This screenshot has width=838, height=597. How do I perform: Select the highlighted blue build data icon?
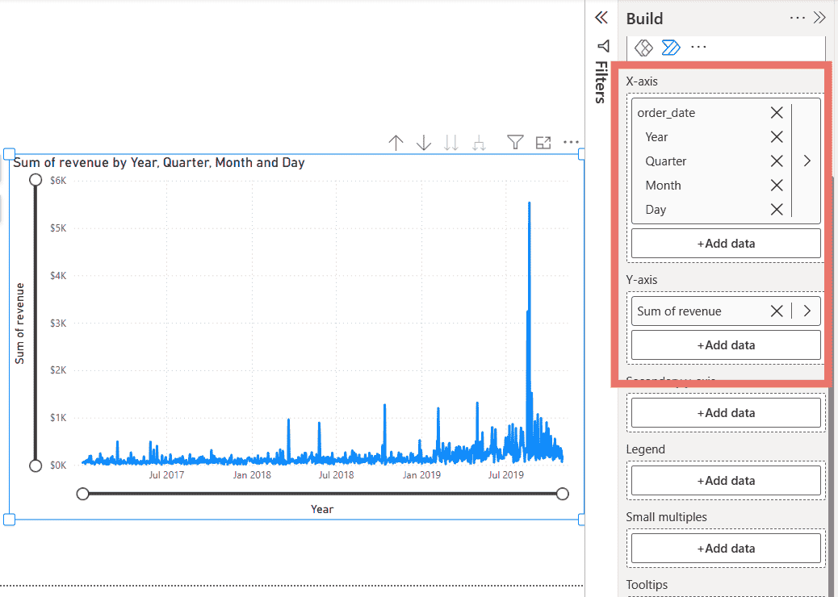(x=671, y=48)
